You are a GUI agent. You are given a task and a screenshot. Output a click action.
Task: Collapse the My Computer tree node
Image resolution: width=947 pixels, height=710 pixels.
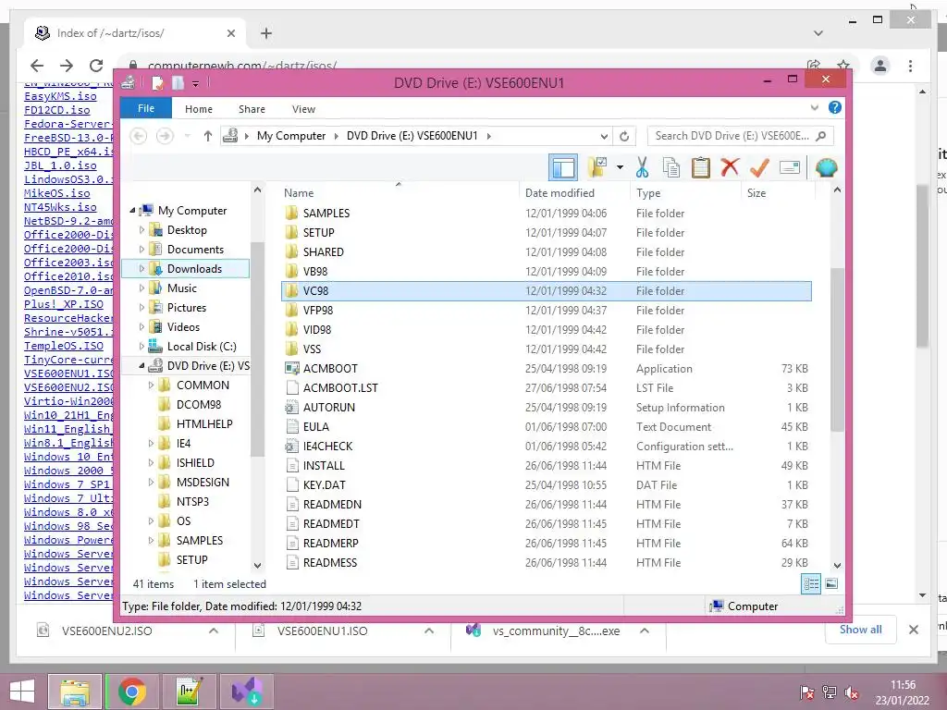point(132,210)
